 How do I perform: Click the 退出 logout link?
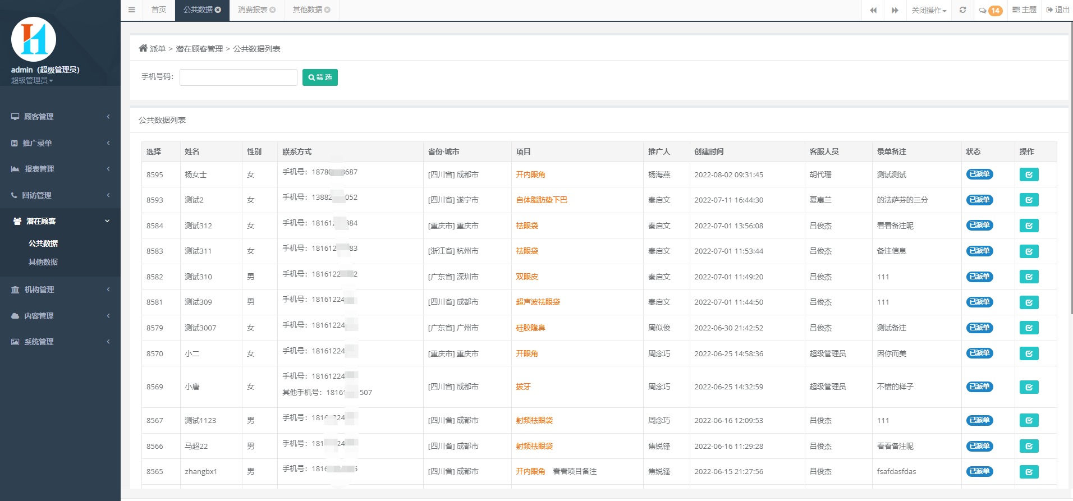(x=1058, y=10)
